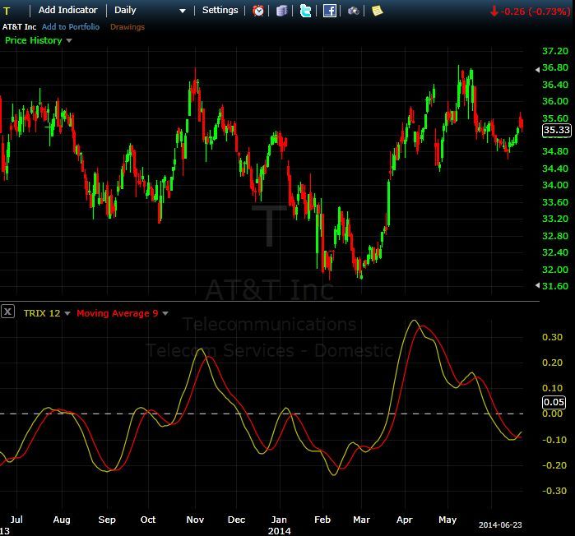The width and height of the screenshot is (575, 536).
Task: Share chart via Twitter icon
Action: click(305, 11)
